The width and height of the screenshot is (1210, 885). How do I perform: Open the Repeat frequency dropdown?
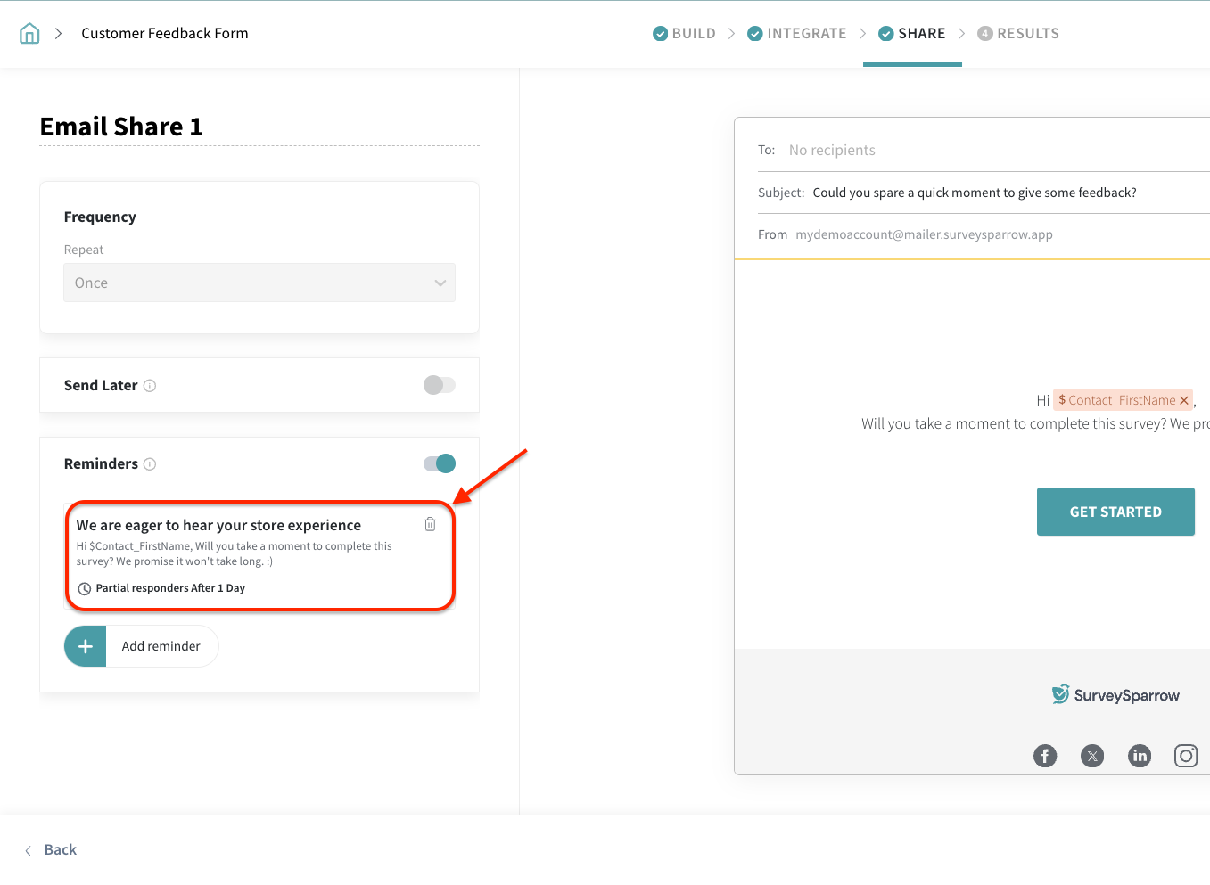pos(259,283)
